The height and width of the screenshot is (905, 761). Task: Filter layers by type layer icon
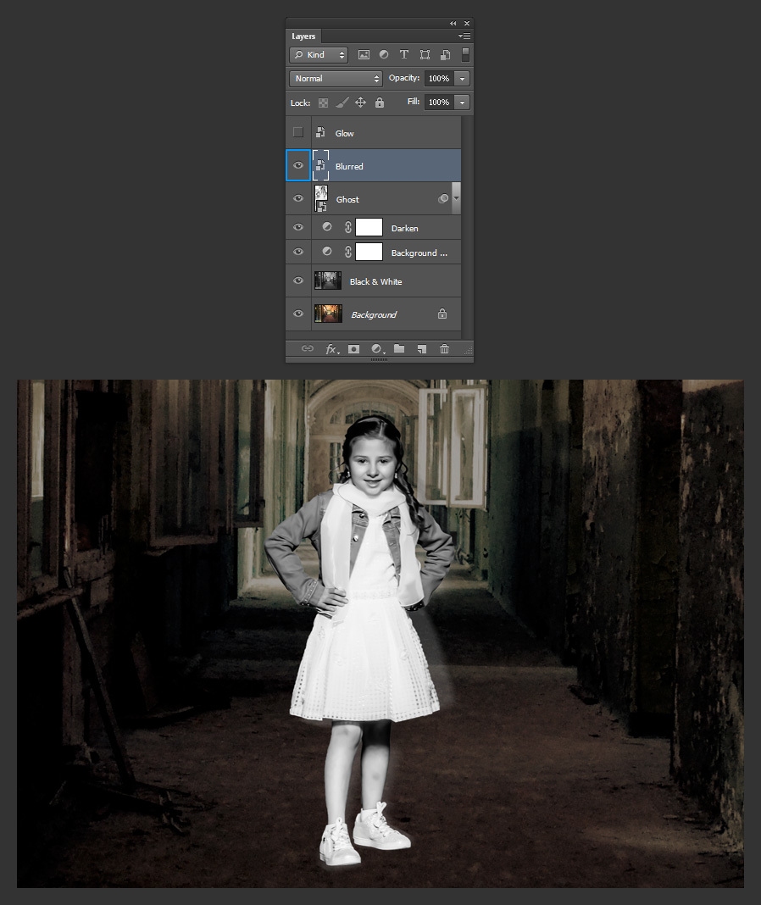pos(404,54)
